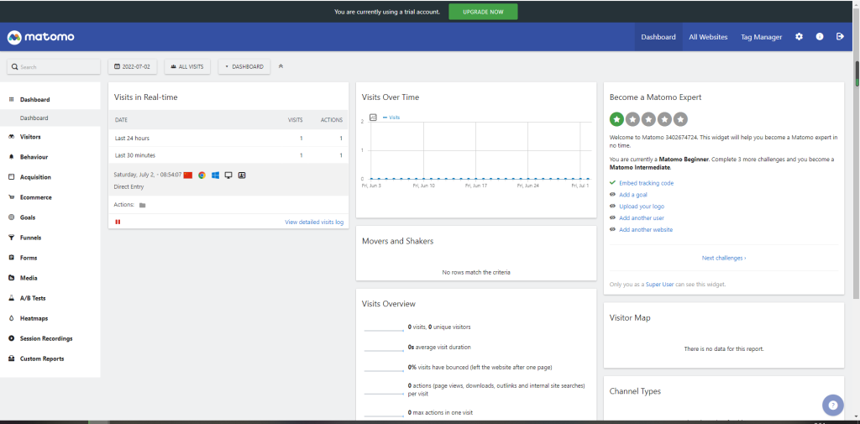Click the metrics picker icon on chart
The height and width of the screenshot is (424, 860).
pos(373,118)
